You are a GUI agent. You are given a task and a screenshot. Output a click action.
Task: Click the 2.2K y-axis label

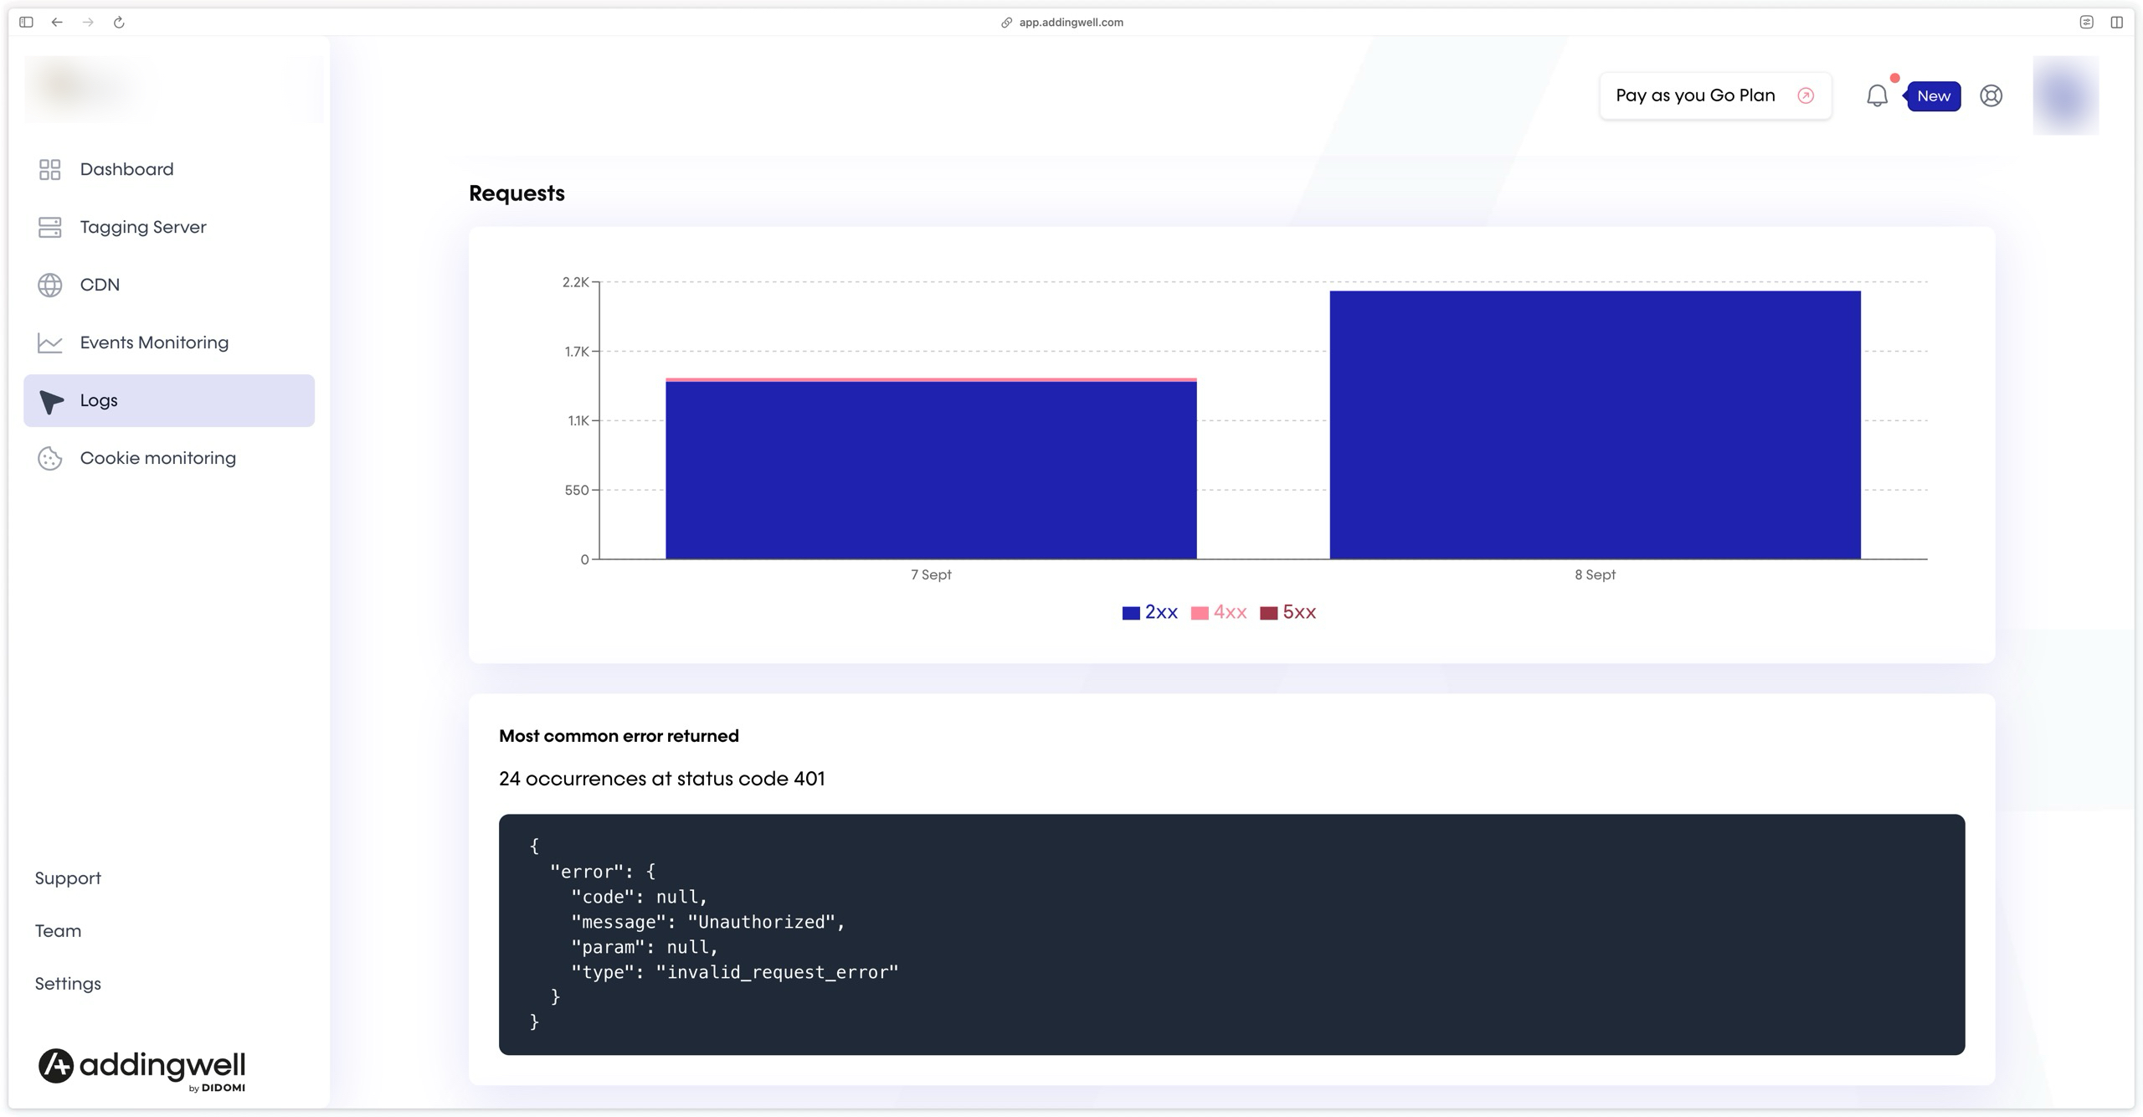(575, 282)
